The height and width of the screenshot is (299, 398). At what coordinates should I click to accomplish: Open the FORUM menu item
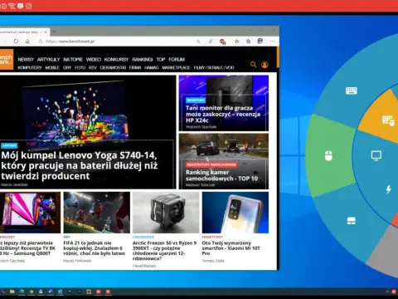point(177,59)
